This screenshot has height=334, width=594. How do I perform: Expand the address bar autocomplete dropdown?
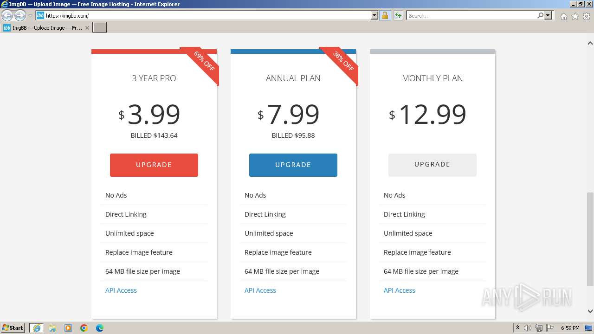pyautogui.click(x=374, y=15)
